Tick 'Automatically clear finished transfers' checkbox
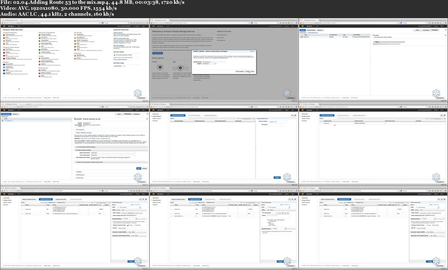The width and height of the screenshot is (448, 270). click(x=373, y=37)
